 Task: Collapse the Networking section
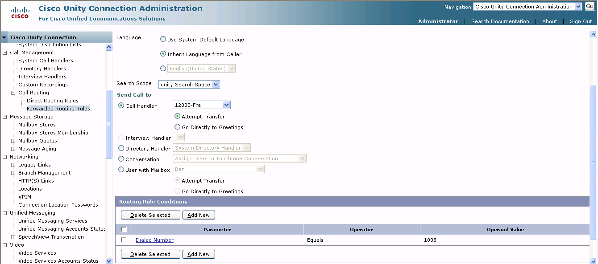coord(5,157)
